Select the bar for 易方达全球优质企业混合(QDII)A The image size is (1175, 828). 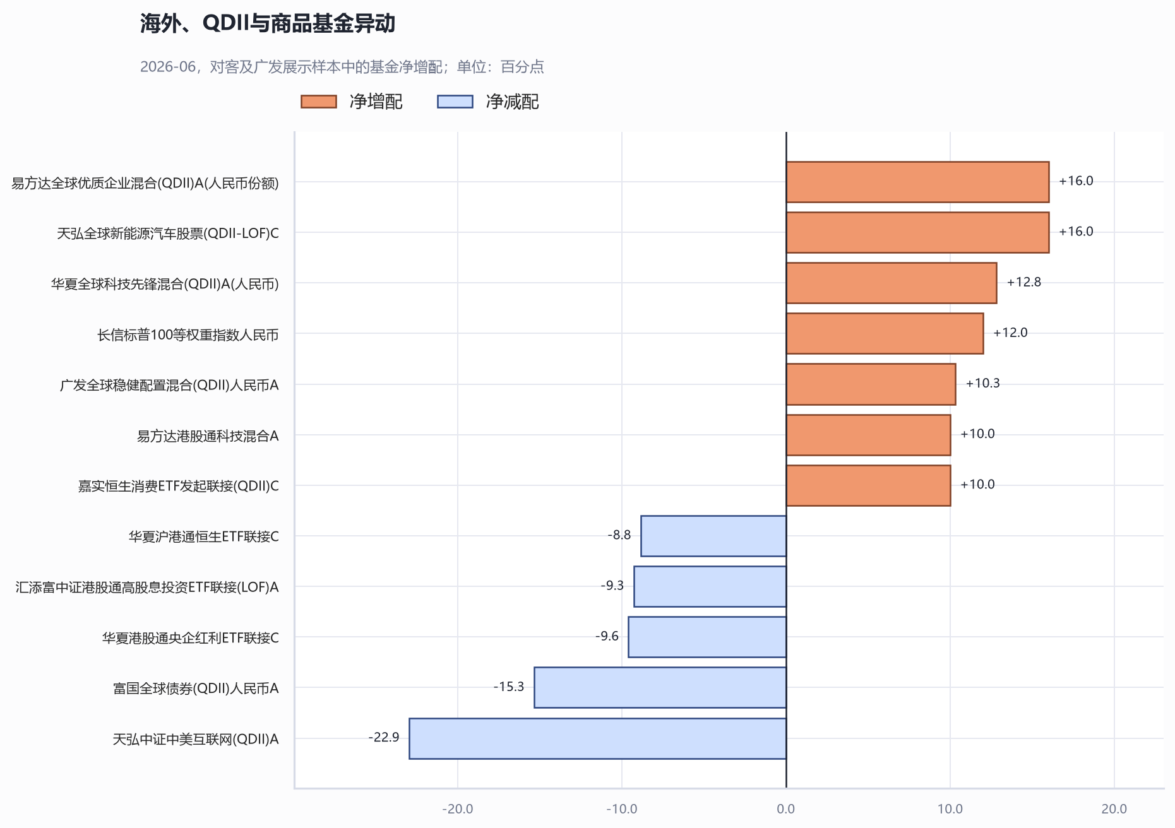click(x=917, y=182)
